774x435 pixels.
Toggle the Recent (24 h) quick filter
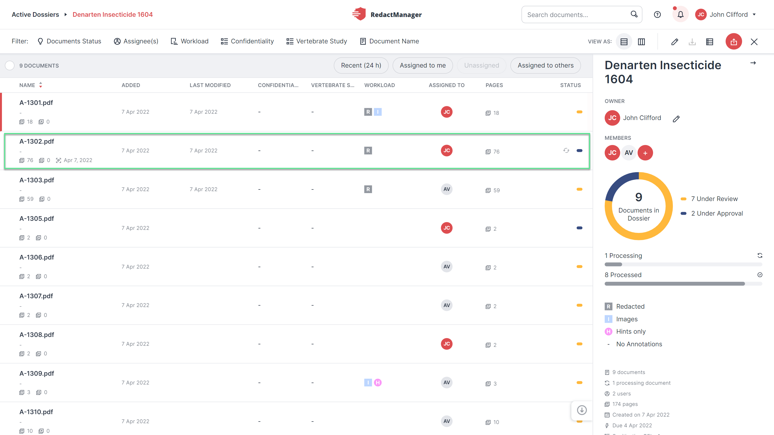coord(361,65)
